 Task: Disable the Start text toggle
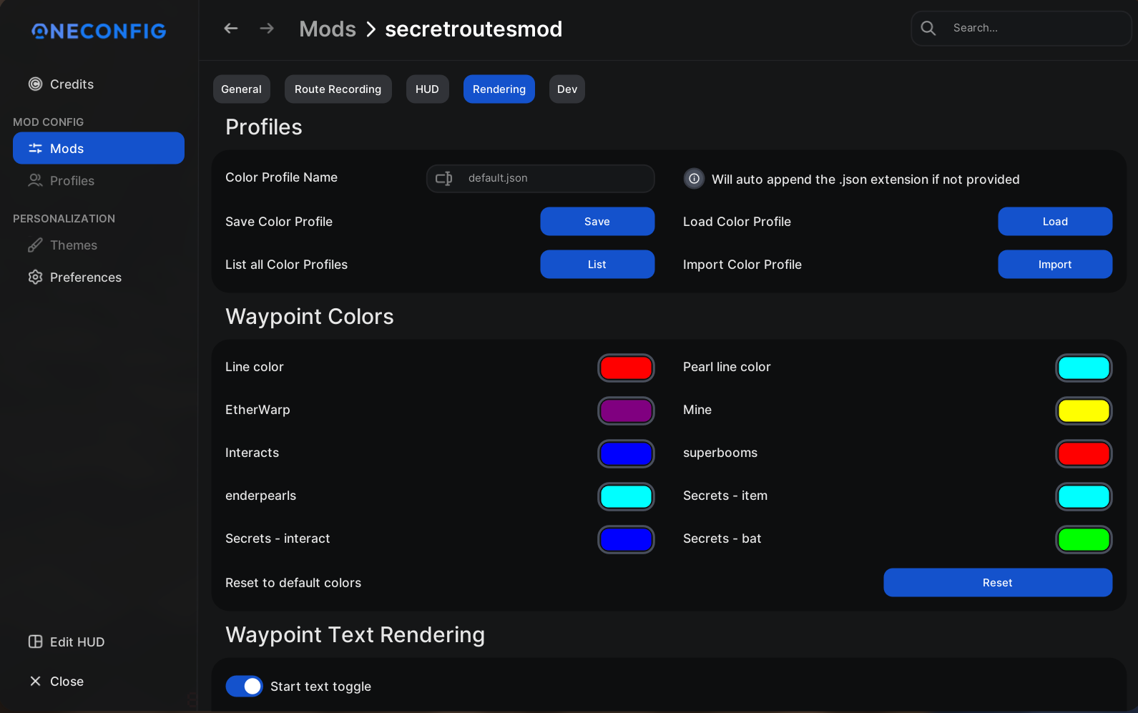pos(244,687)
